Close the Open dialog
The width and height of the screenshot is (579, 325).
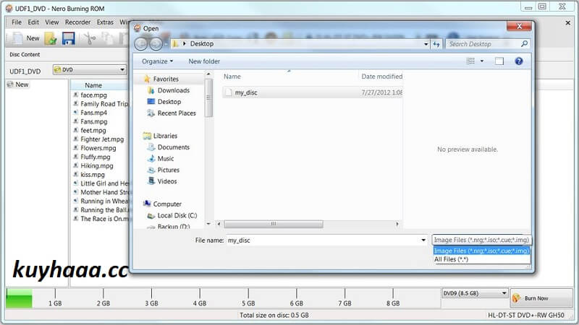click(519, 26)
